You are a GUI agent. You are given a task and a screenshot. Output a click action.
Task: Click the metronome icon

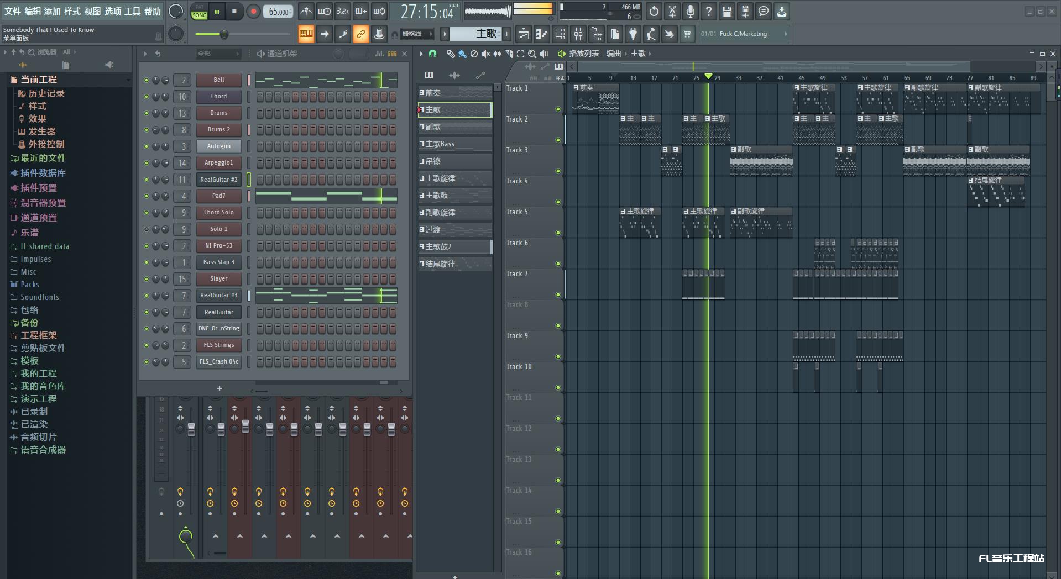pyautogui.click(x=306, y=11)
